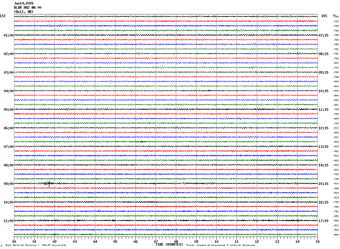
Task: Click the traces clipped footnote text
Action: (220, 245)
